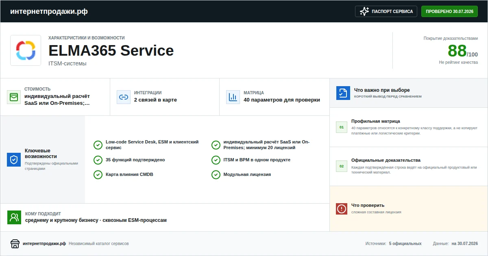This screenshot has width=488, height=256.
Task: Open интернетпродажи.рф header site link
Action: (49, 11)
